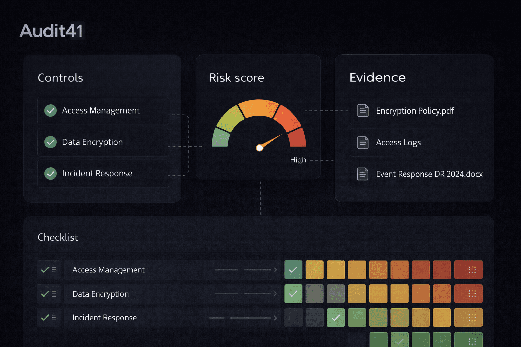Viewport: 521px width, 347px height.
Task: Open the Encryption Policy.pdf document icon
Action: [363, 110]
